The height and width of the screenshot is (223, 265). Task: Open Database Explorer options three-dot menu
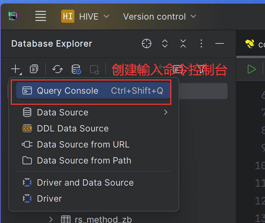[201, 43]
